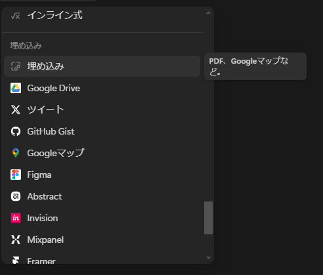Image resolution: width=323 pixels, height=275 pixels.
Task: Insert a Google Drive embed
Action: pyautogui.click(x=102, y=88)
